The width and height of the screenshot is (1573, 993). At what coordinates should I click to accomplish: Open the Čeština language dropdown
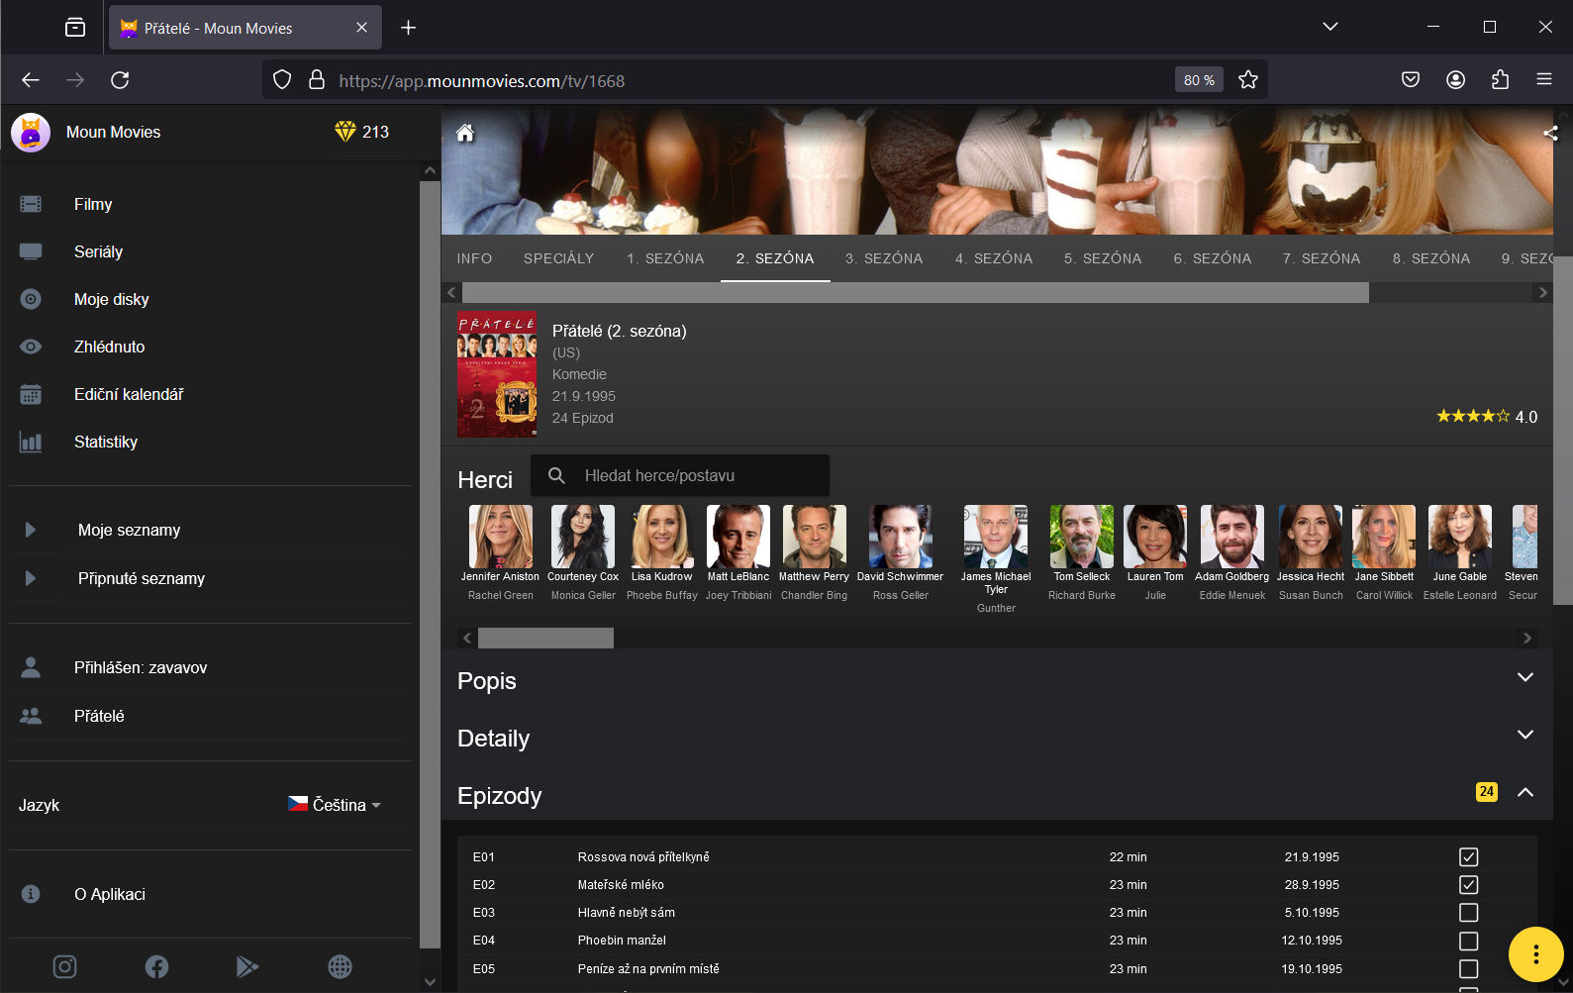[x=335, y=805]
